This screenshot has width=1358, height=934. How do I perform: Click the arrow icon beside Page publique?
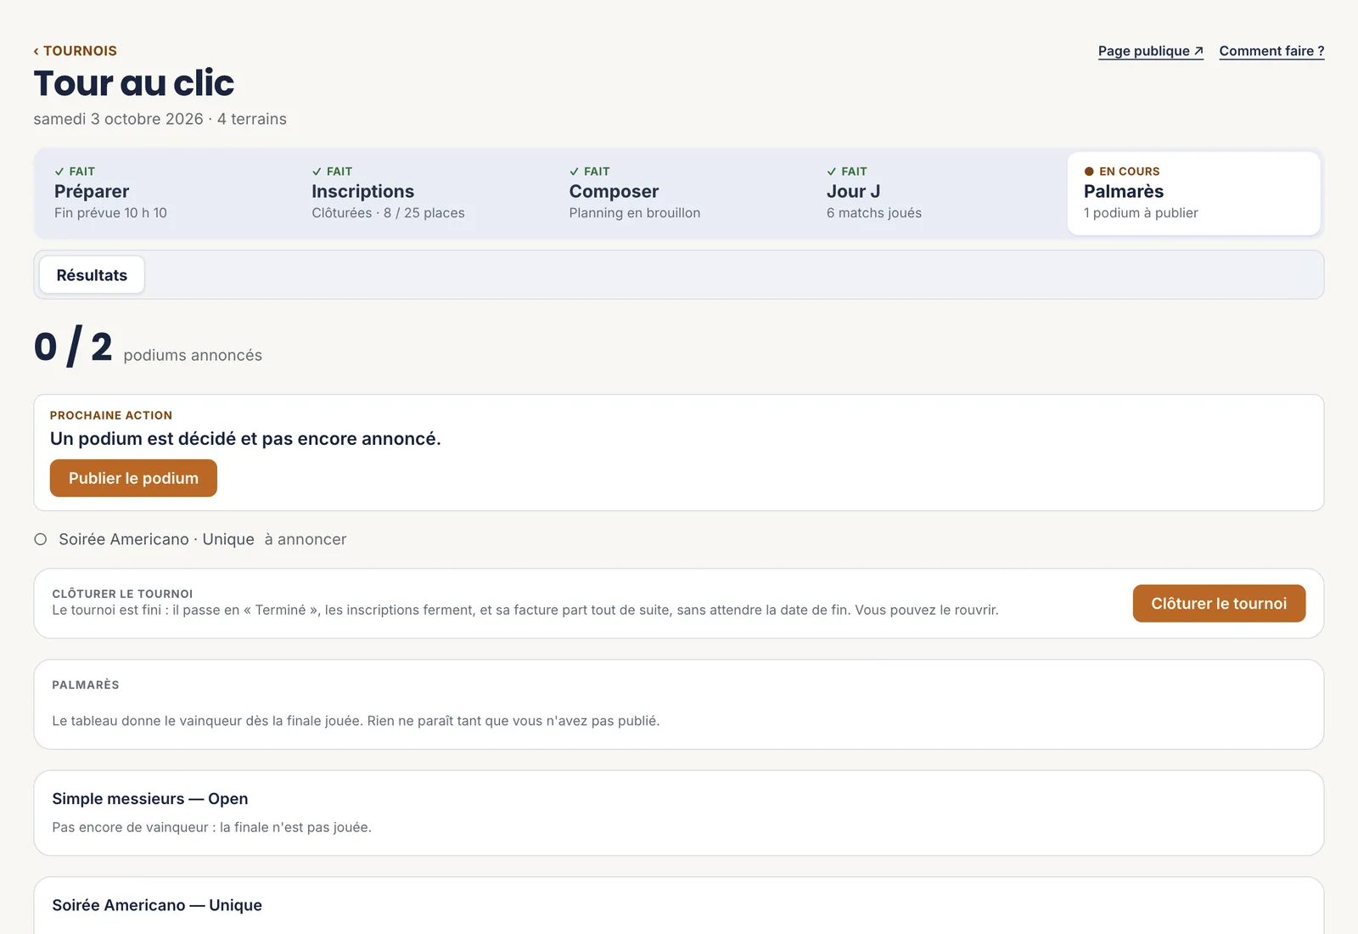[1198, 51]
